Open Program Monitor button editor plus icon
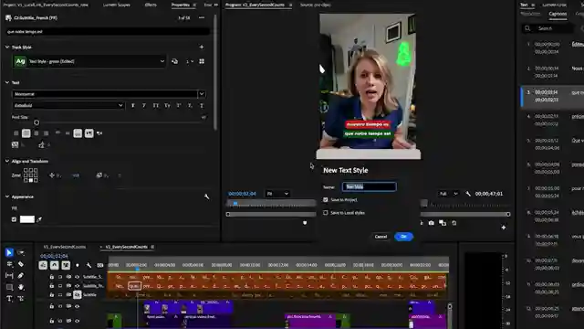This screenshot has width=584, height=329. [x=504, y=228]
